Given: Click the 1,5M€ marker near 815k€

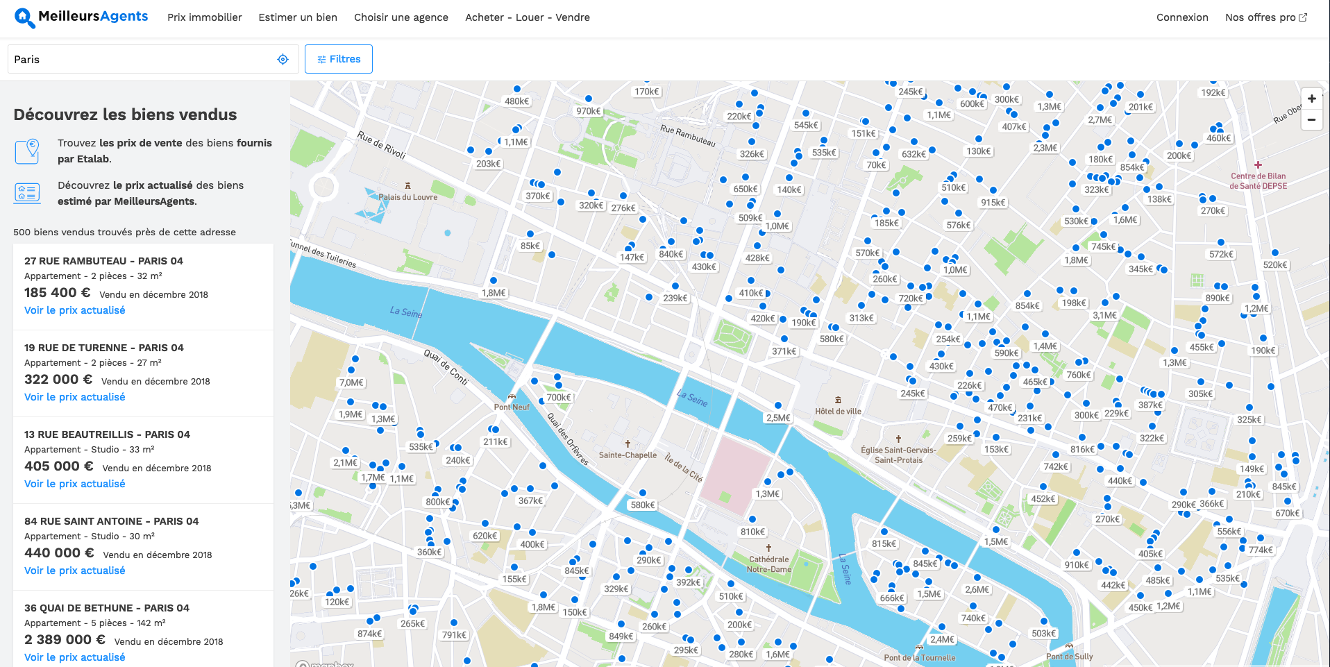Looking at the screenshot, I should coord(929,594).
